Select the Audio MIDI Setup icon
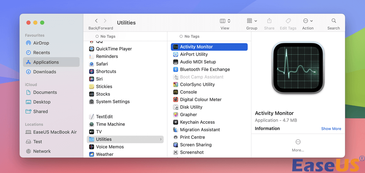The height and width of the screenshot is (173, 365). click(176, 62)
